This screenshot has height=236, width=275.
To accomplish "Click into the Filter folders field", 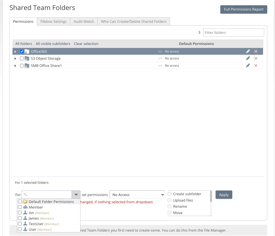I will click(233, 32).
